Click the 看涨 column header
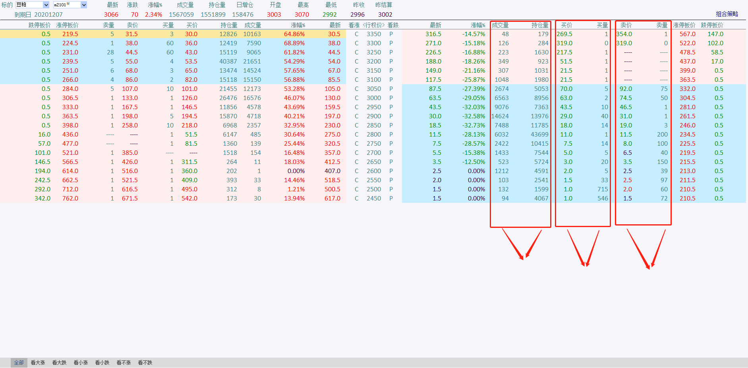Screen dimensions: 748x368 tap(354, 25)
